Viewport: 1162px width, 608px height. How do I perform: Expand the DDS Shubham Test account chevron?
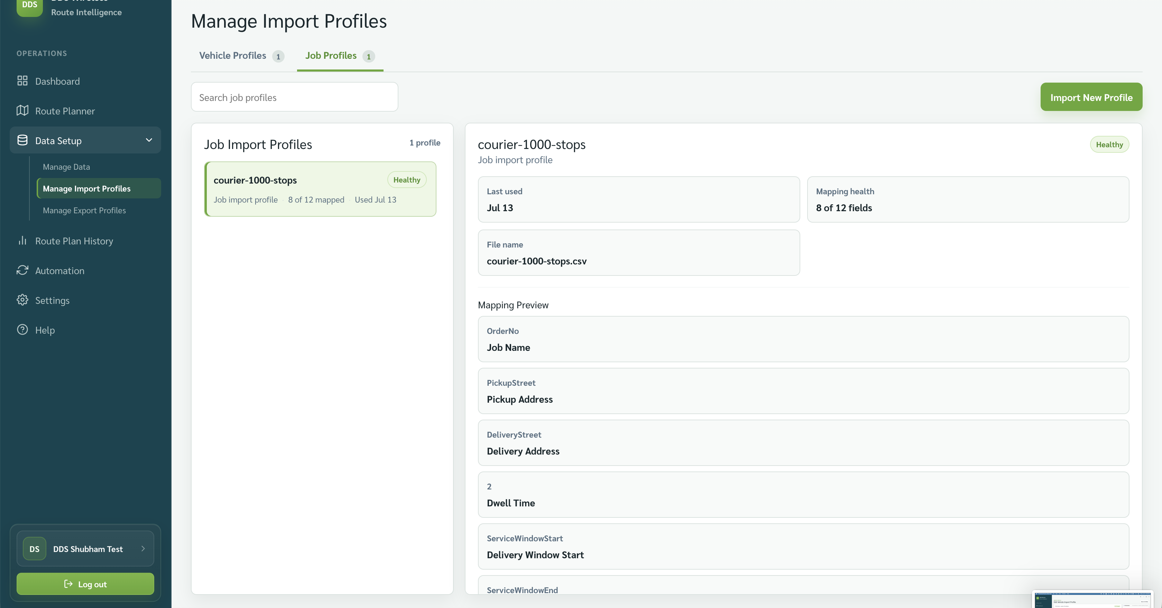point(143,549)
